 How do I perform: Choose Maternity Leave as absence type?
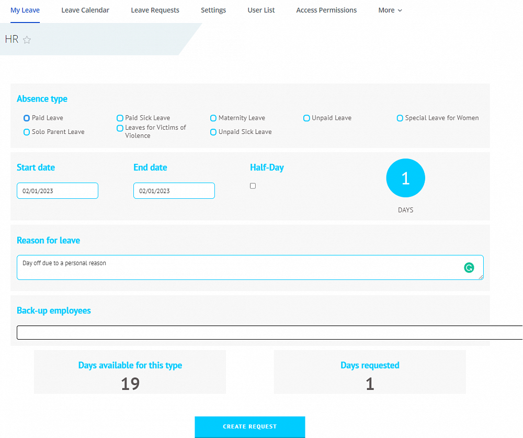(x=213, y=118)
